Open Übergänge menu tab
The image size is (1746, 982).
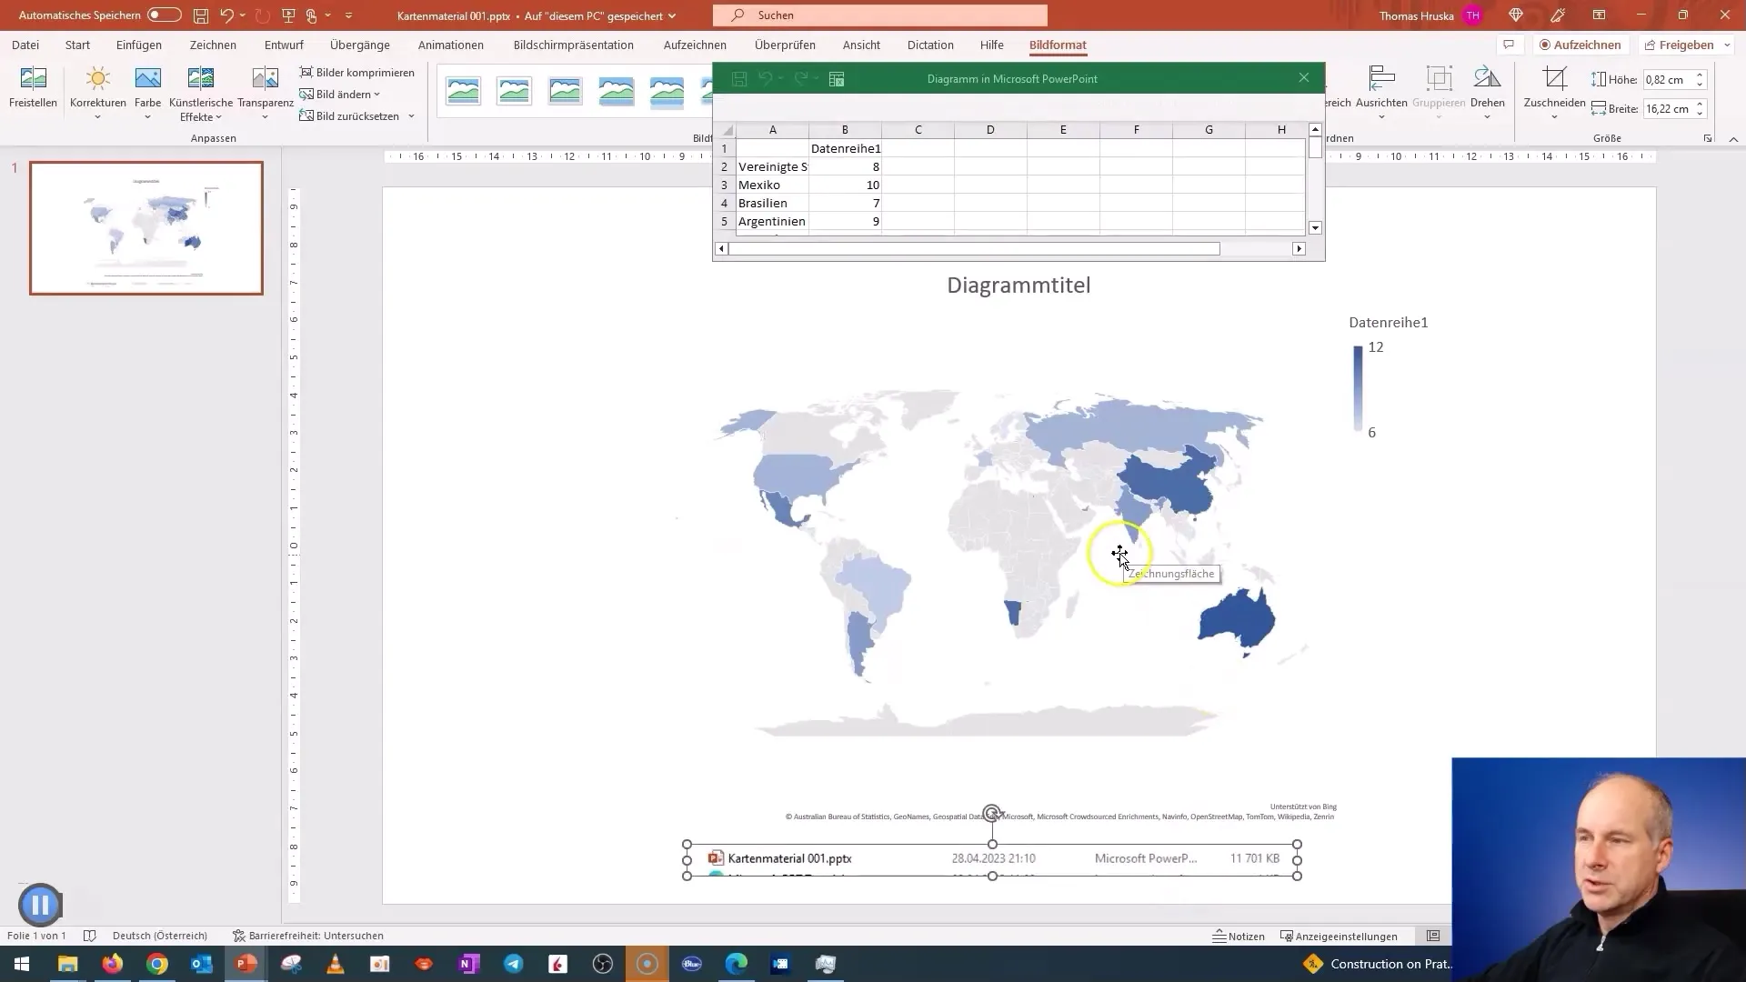click(360, 45)
